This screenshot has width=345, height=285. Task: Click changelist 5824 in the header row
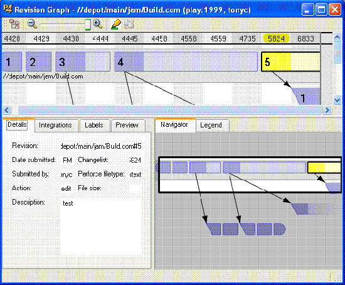(x=277, y=39)
